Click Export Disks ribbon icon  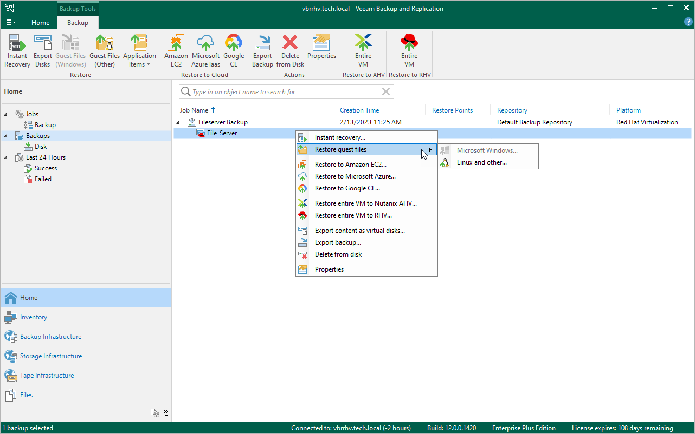tap(43, 51)
